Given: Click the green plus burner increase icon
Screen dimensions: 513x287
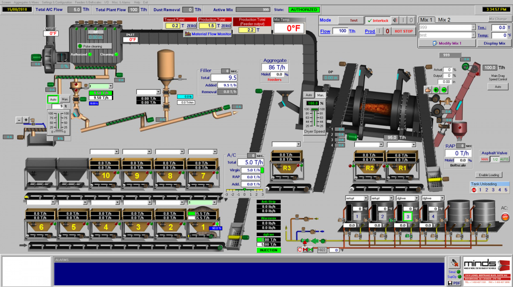Looking at the screenshot, I should pyautogui.click(x=436, y=90).
